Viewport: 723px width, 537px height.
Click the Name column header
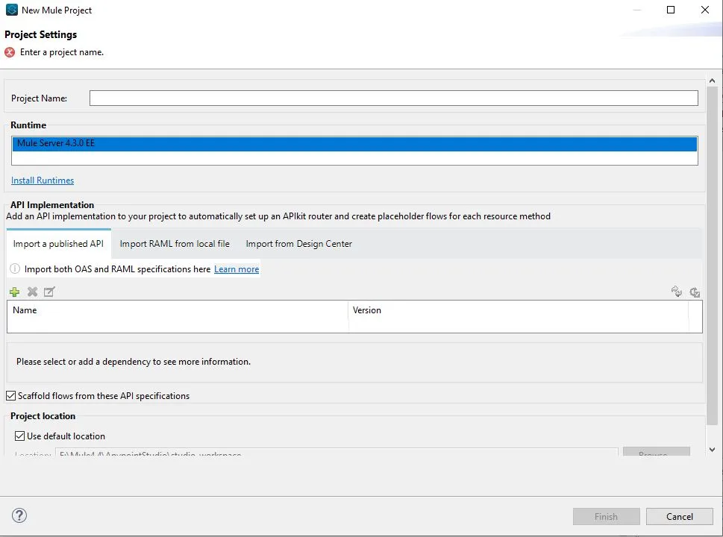pos(178,310)
